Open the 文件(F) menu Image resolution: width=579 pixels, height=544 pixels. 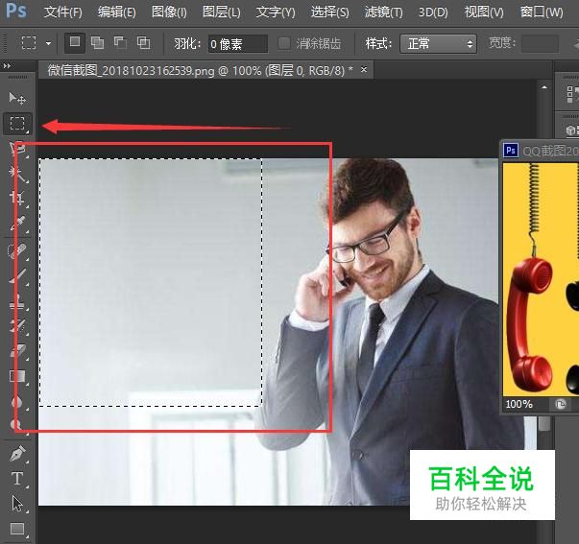point(62,12)
